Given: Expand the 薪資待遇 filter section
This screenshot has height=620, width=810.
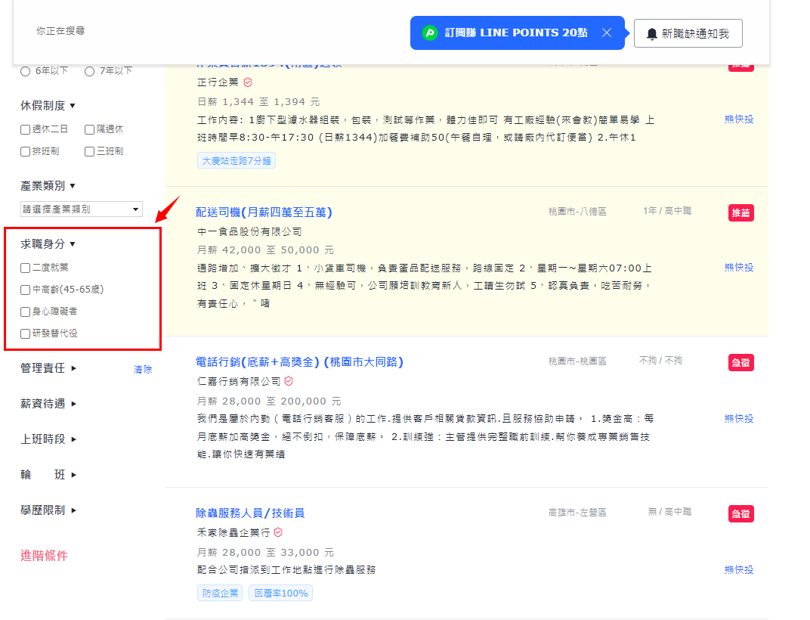Looking at the screenshot, I should [x=48, y=404].
